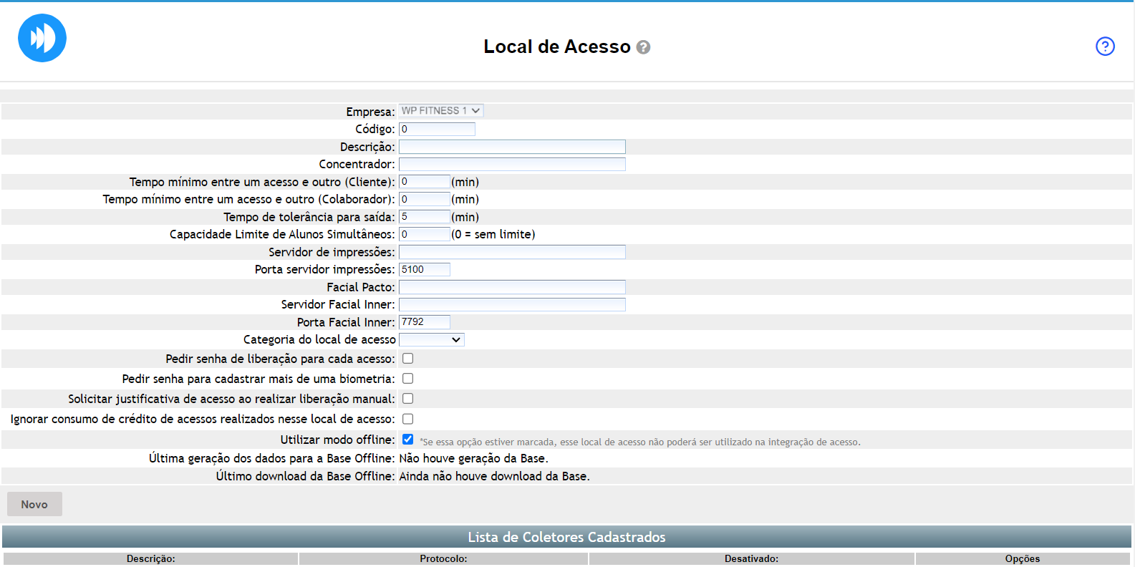Click the Descrição text field
The height and width of the screenshot is (567, 1135).
point(511,147)
